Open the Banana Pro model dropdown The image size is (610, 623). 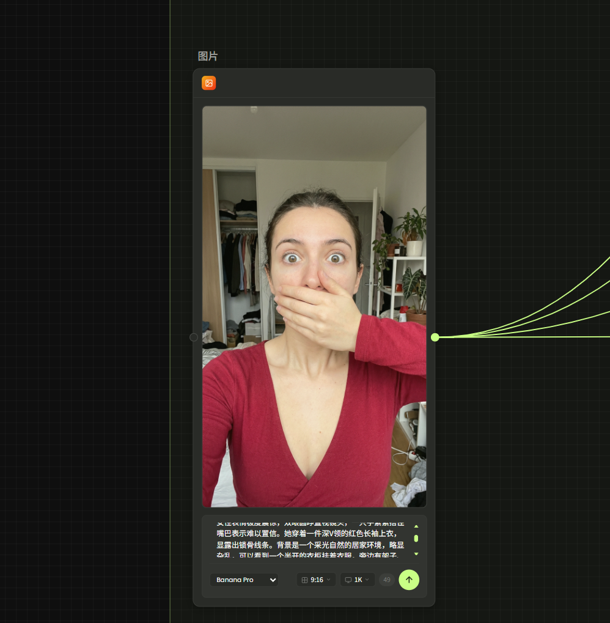pyautogui.click(x=244, y=580)
